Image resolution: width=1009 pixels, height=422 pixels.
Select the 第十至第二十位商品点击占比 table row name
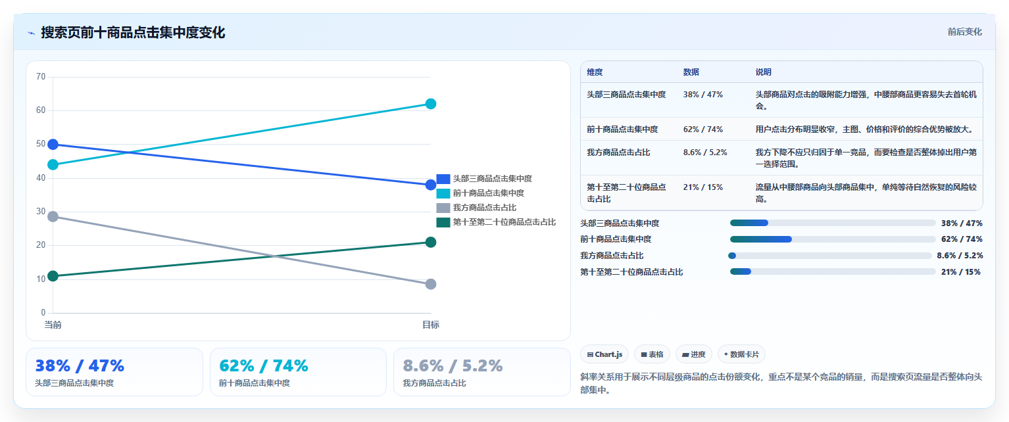[x=626, y=193]
